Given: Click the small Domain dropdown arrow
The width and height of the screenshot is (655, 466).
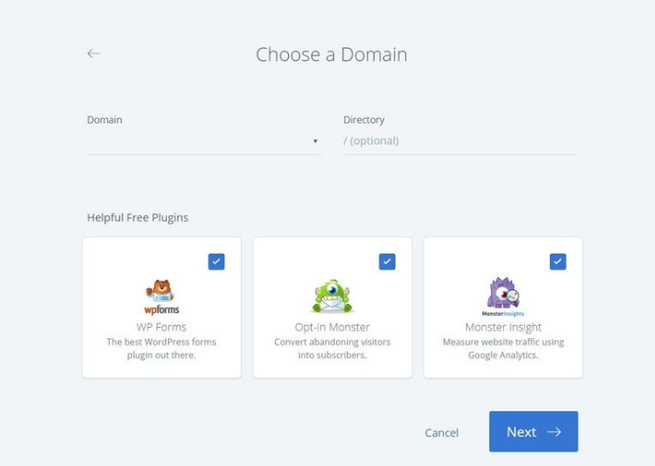Looking at the screenshot, I should pos(315,142).
